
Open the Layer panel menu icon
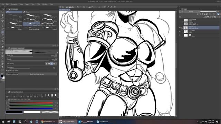[x=180, y=9]
